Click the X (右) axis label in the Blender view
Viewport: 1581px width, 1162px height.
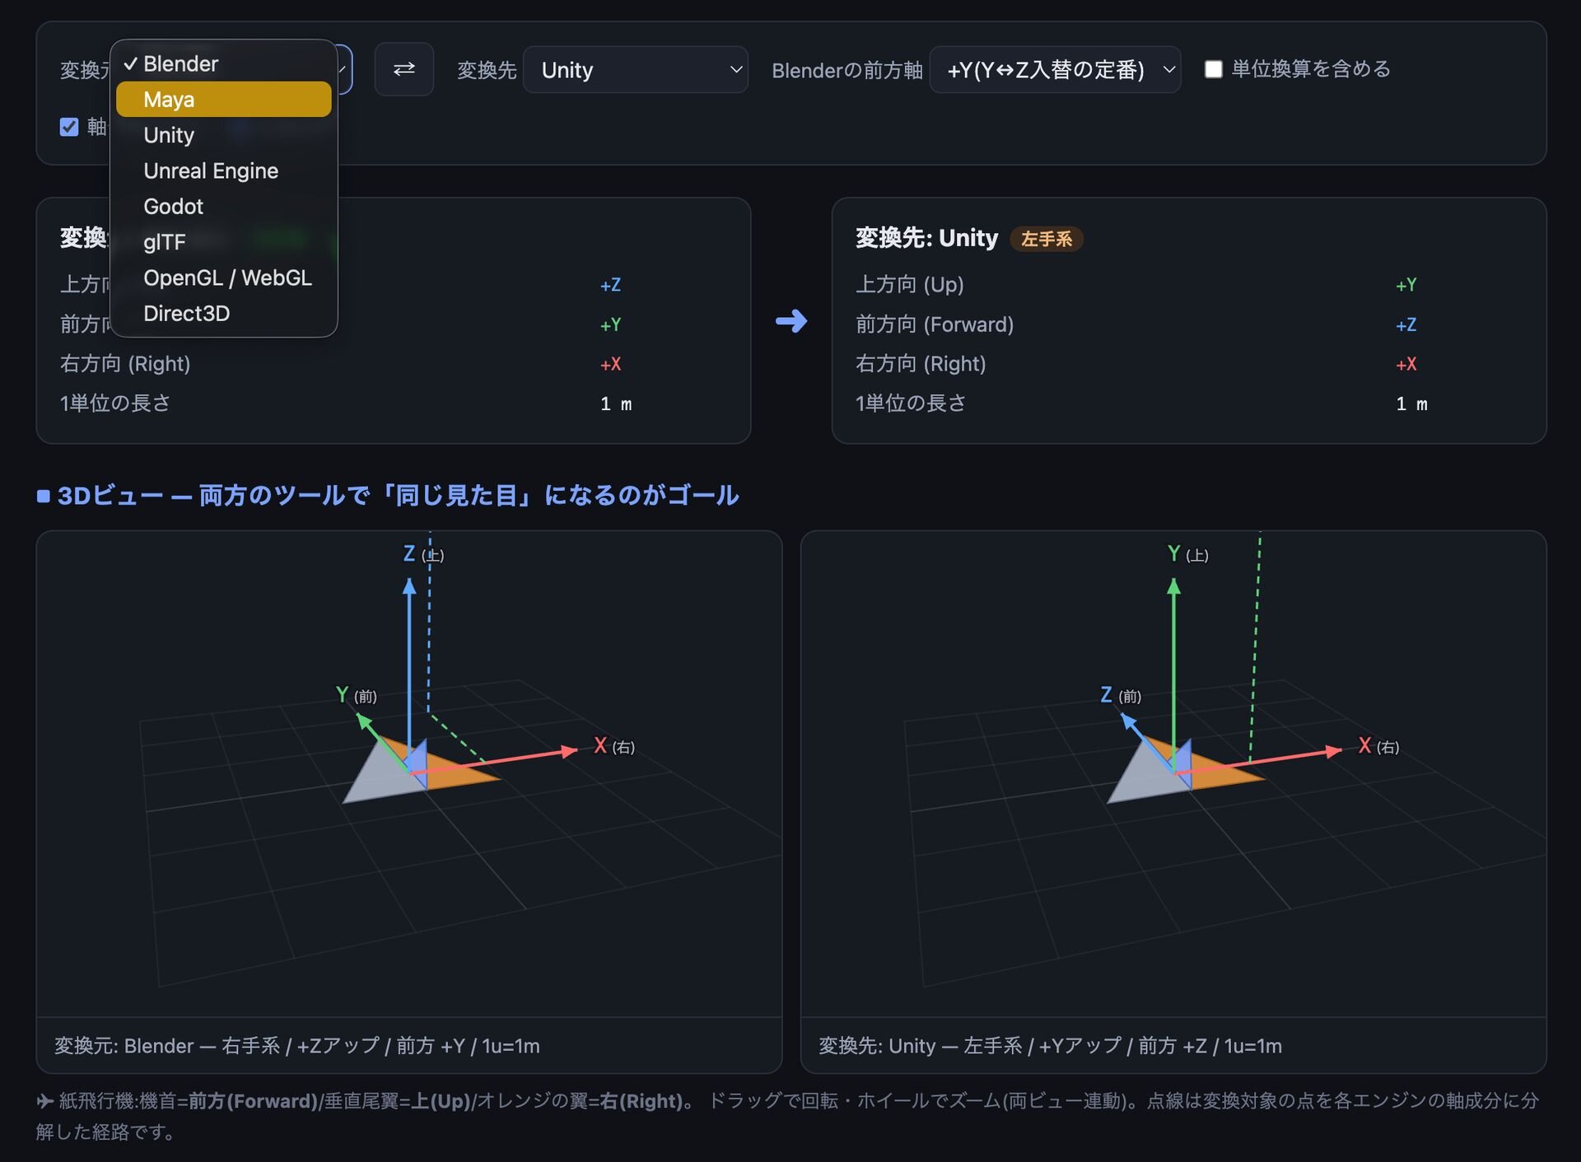coord(614,746)
